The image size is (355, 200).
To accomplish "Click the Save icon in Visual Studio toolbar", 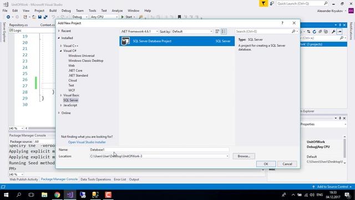I will [39, 17].
